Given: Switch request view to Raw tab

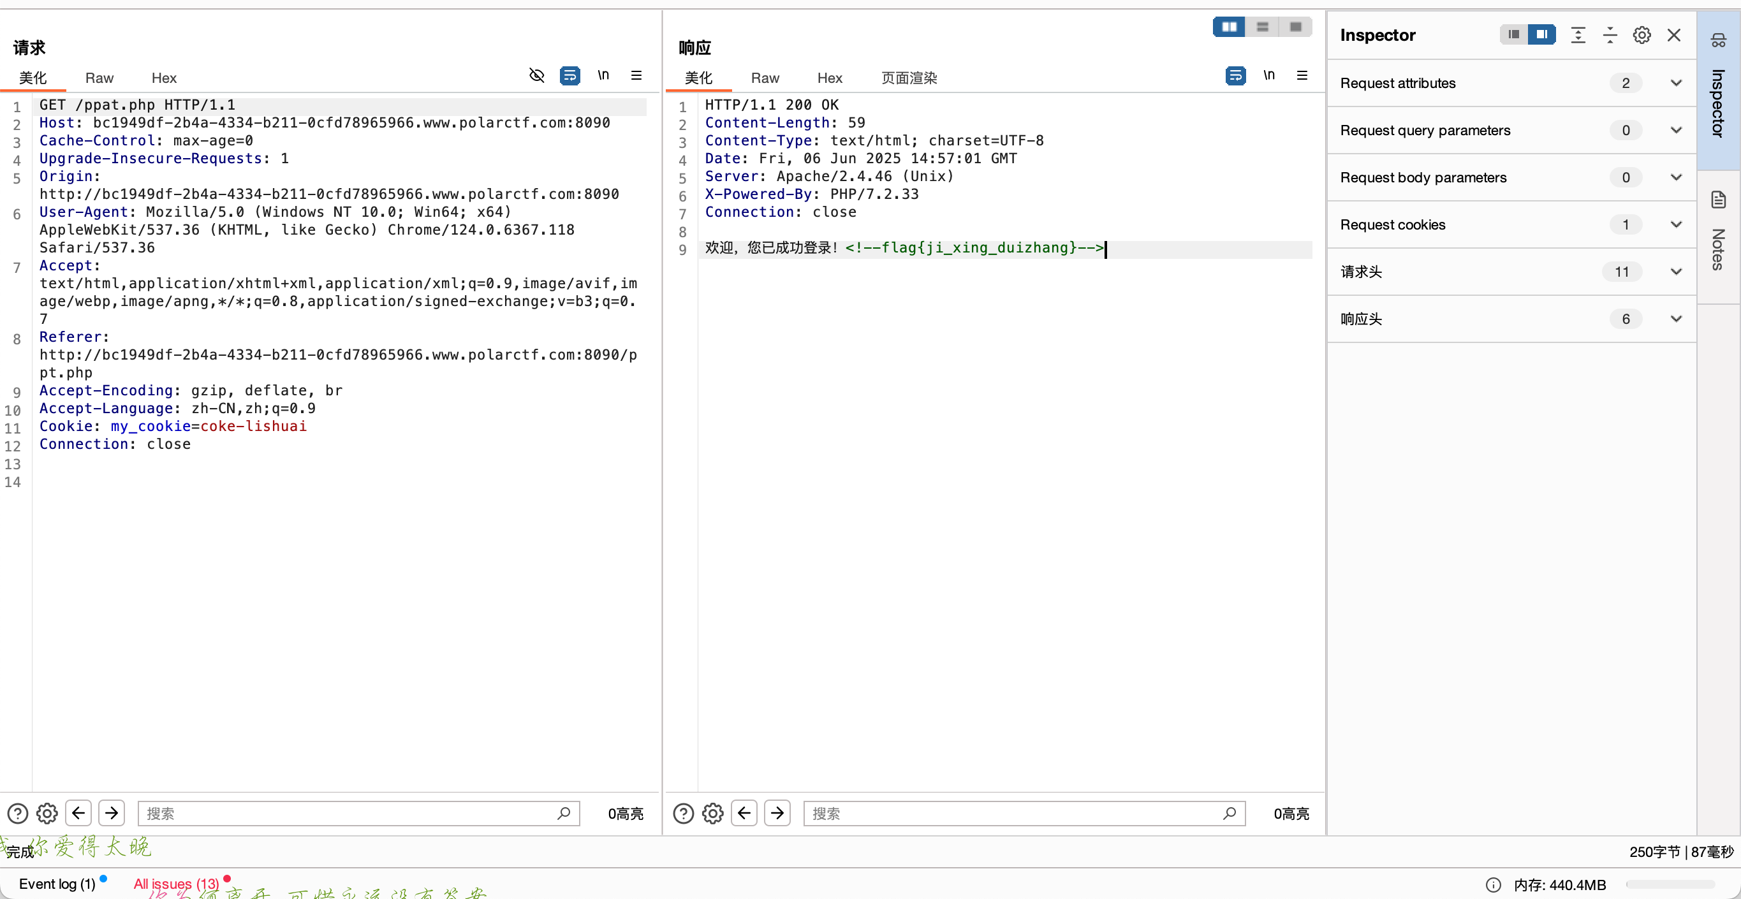Looking at the screenshot, I should [x=99, y=78].
